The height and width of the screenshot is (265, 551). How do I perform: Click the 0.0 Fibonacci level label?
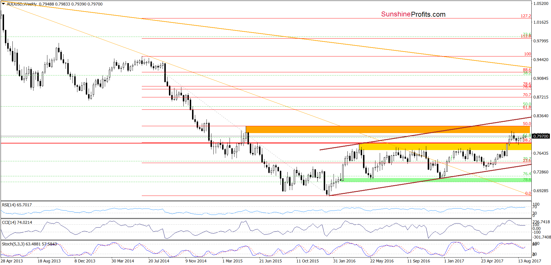(528, 193)
